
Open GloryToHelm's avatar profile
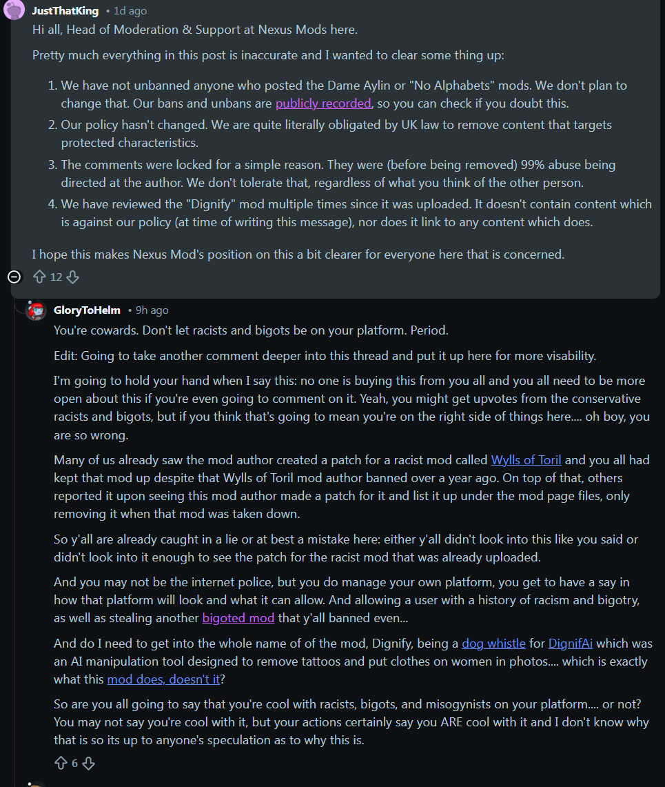coord(36,310)
